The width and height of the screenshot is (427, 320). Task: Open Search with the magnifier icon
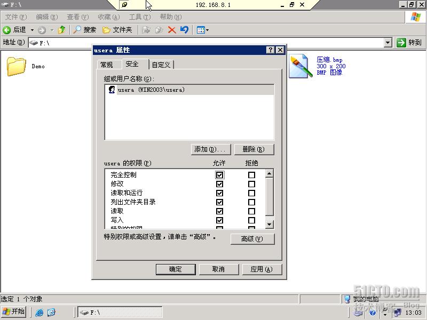point(77,30)
